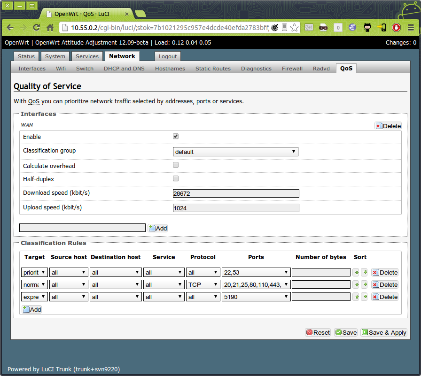The width and height of the screenshot is (421, 376).
Task: Open the Interfaces subtab
Action: pyautogui.click(x=31, y=69)
